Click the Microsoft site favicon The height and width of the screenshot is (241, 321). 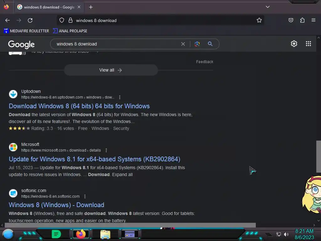pyautogui.click(x=13, y=147)
